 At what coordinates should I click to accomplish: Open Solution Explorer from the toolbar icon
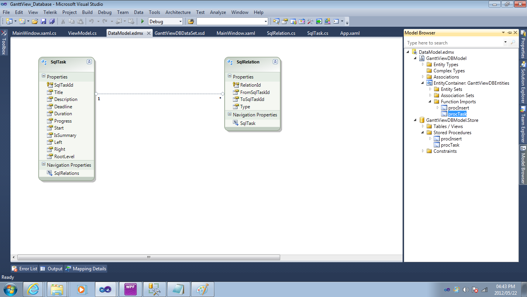tap(276, 22)
